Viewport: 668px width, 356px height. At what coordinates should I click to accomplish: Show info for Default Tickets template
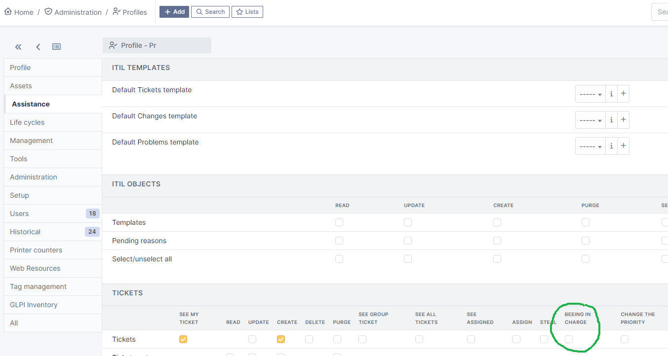(611, 94)
